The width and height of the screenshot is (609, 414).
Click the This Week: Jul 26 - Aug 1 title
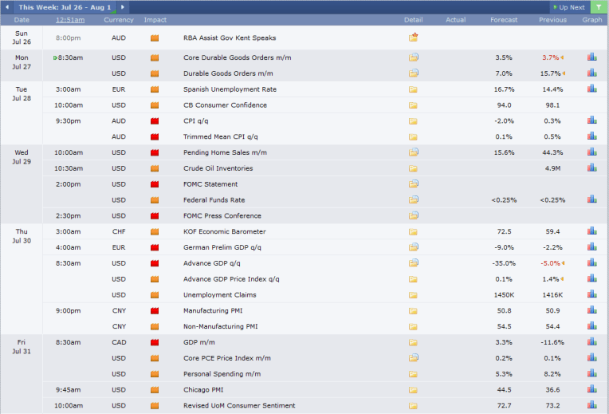tap(65, 7)
